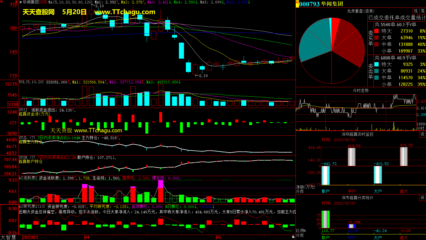Viewport: 426px width, 240px height.
Task: Select the 日线 period label
Action: (x=43, y=2)
